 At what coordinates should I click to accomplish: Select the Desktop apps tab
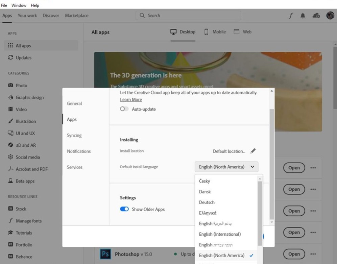[x=183, y=32]
